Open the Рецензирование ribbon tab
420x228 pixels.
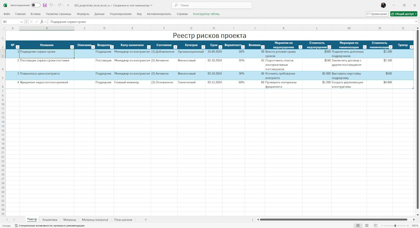pos(121,14)
